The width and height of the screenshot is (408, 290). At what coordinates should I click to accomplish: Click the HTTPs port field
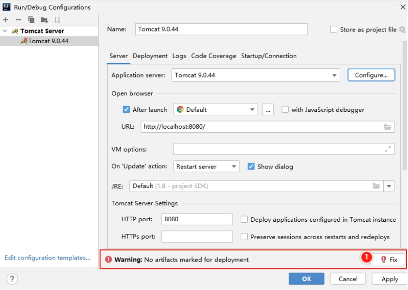[197, 236]
